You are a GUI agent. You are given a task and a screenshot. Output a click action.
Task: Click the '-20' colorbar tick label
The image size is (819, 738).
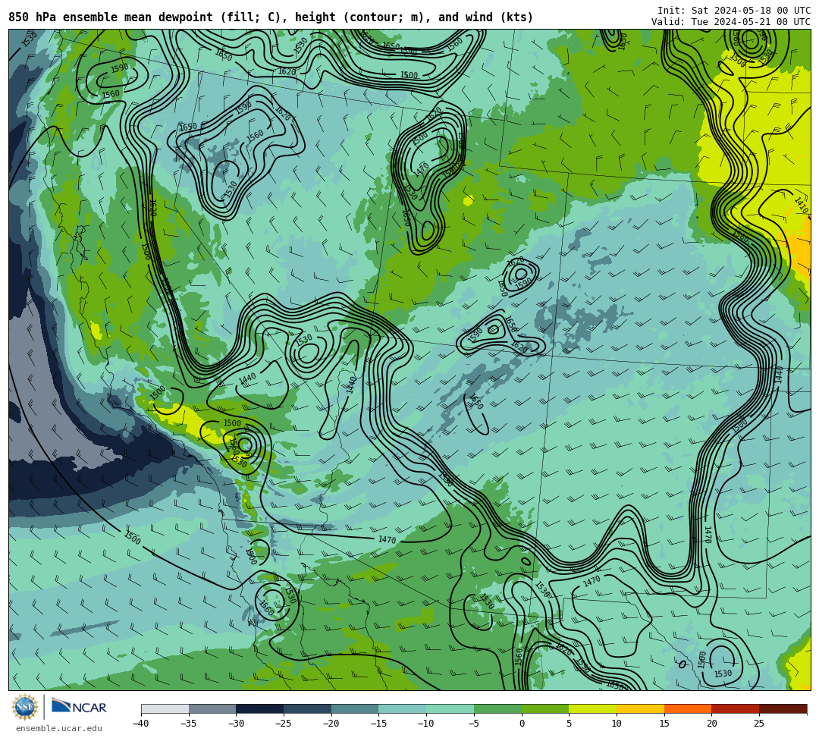click(331, 724)
